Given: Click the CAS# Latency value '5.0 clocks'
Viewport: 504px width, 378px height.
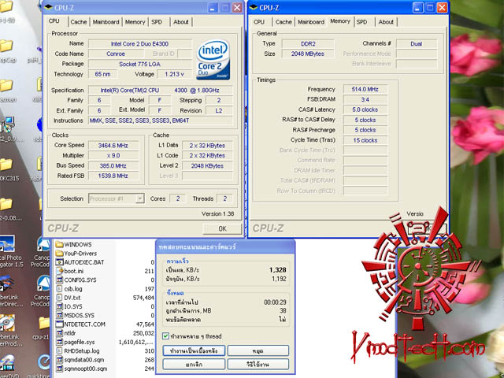Looking at the screenshot, I should point(365,109).
